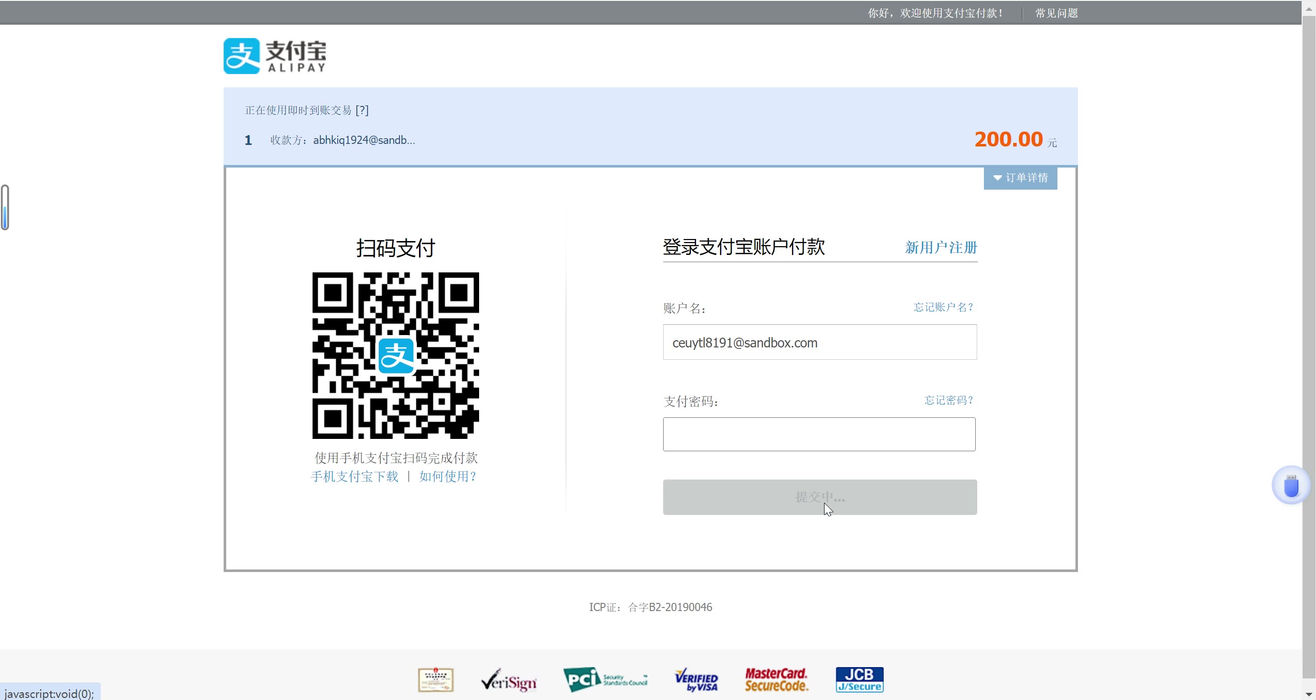Click the certificate badge in footer
This screenshot has width=1316, height=700.
tap(435, 679)
